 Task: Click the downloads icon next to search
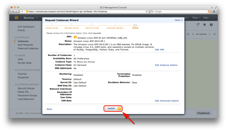pyautogui.click(x=214, y=11)
